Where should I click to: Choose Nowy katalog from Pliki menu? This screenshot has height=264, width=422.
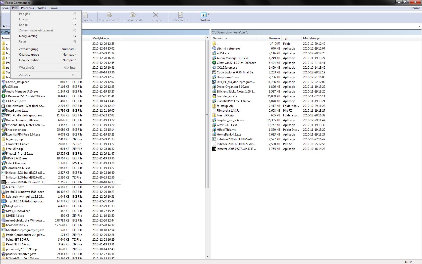pyautogui.click(x=46, y=36)
